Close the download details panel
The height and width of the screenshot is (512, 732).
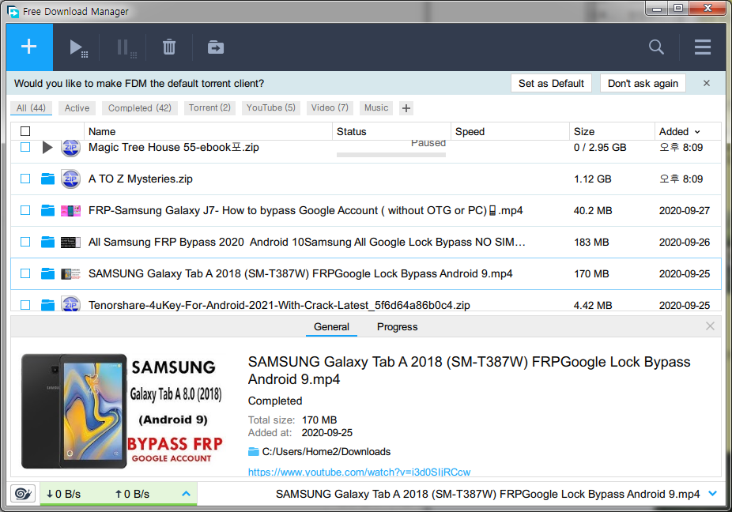click(710, 326)
